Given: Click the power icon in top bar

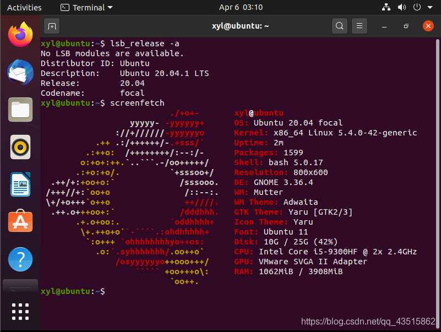Looking at the screenshot, I should [x=417, y=7].
